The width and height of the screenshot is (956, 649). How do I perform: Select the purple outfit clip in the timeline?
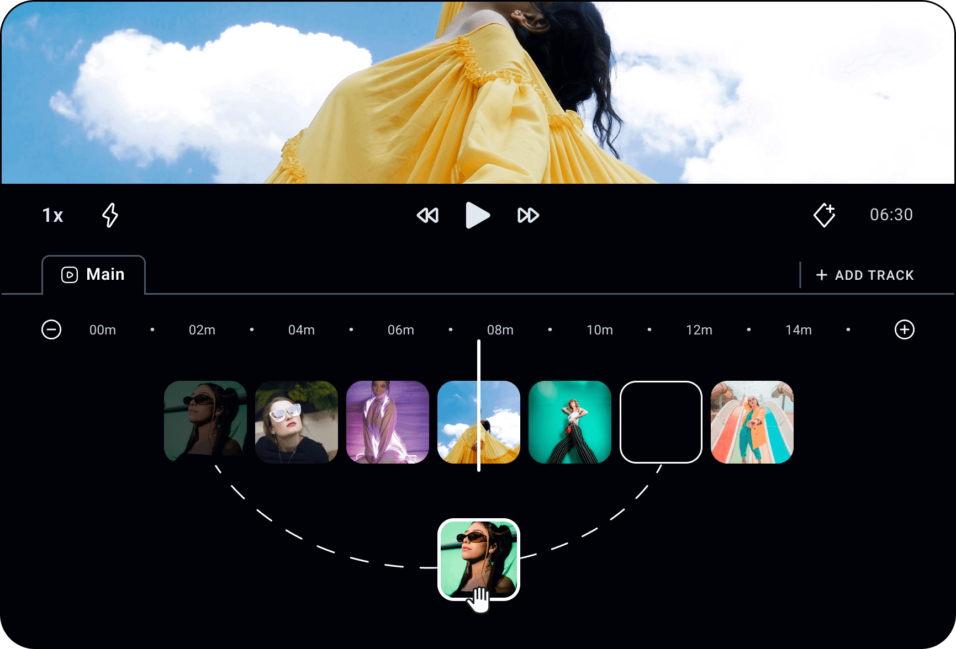tap(388, 422)
